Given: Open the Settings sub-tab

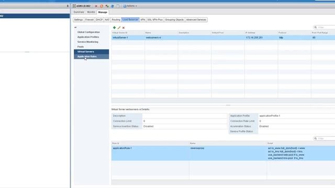Looking at the screenshot, I should (79, 20).
